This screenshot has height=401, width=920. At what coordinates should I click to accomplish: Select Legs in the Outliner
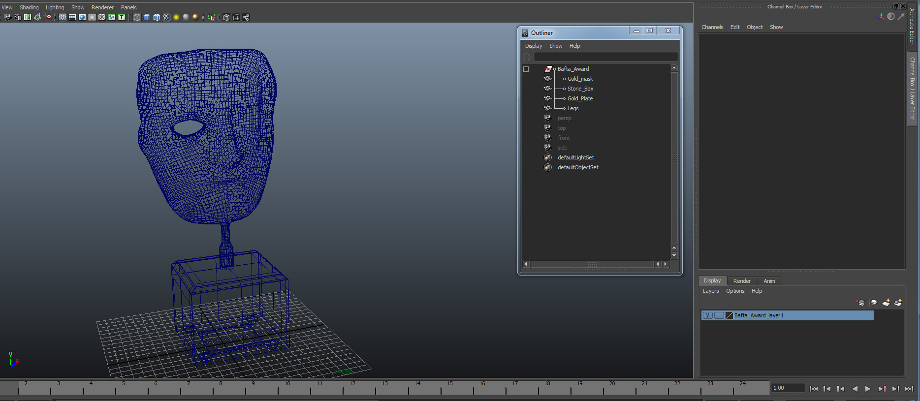click(x=573, y=108)
